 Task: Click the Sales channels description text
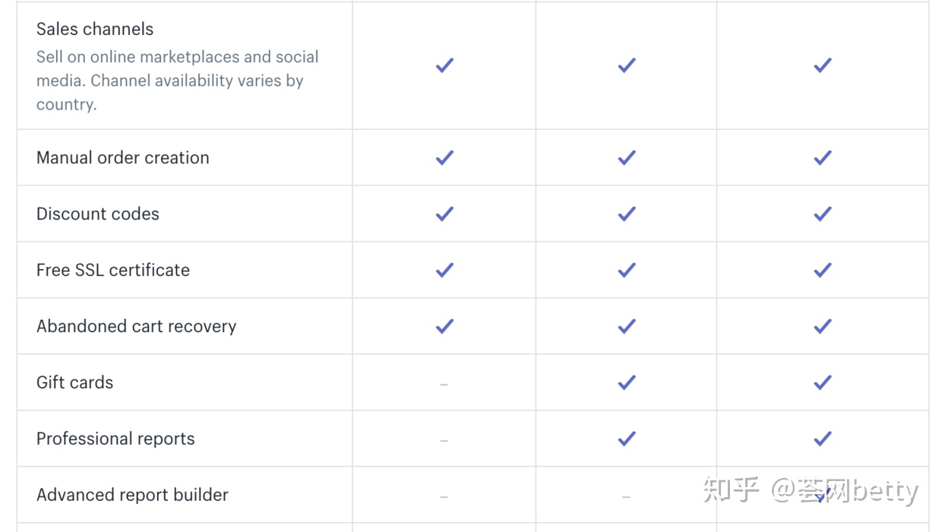[x=177, y=81]
